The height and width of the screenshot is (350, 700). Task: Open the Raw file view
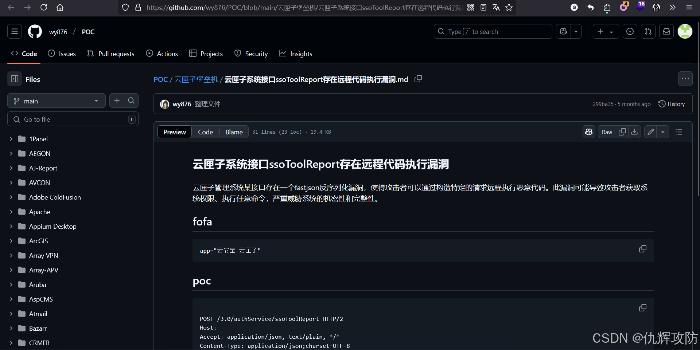tap(607, 132)
